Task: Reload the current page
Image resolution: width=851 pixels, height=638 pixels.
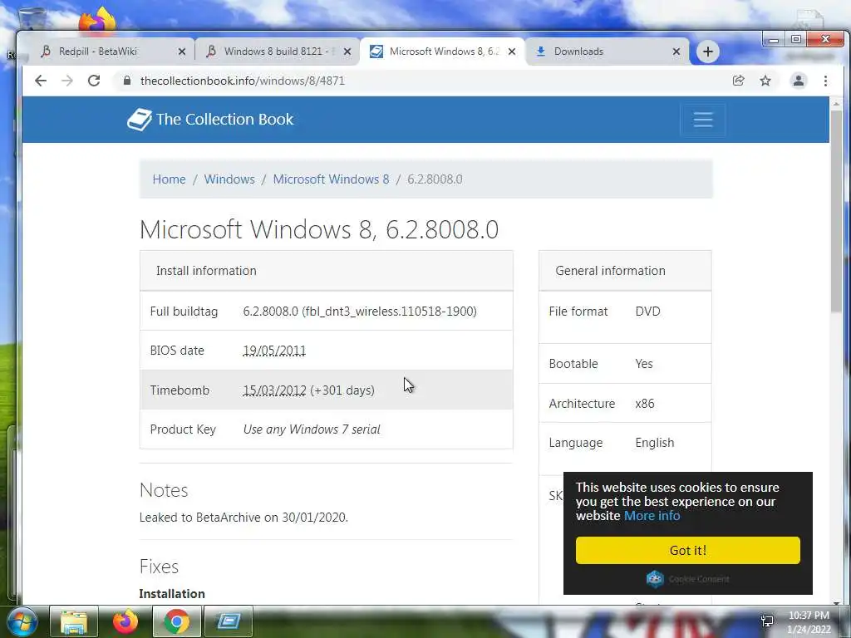Action: 94,81
